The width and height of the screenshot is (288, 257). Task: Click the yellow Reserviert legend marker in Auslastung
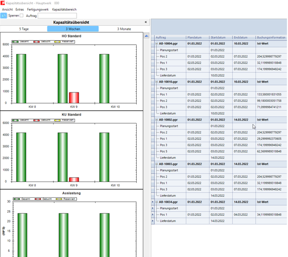click(x=59, y=199)
